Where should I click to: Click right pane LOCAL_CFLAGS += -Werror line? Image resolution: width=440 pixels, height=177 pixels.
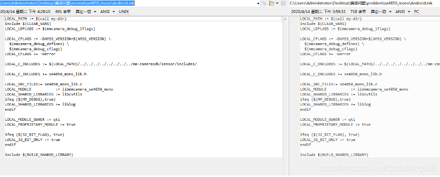(x=325, y=54)
